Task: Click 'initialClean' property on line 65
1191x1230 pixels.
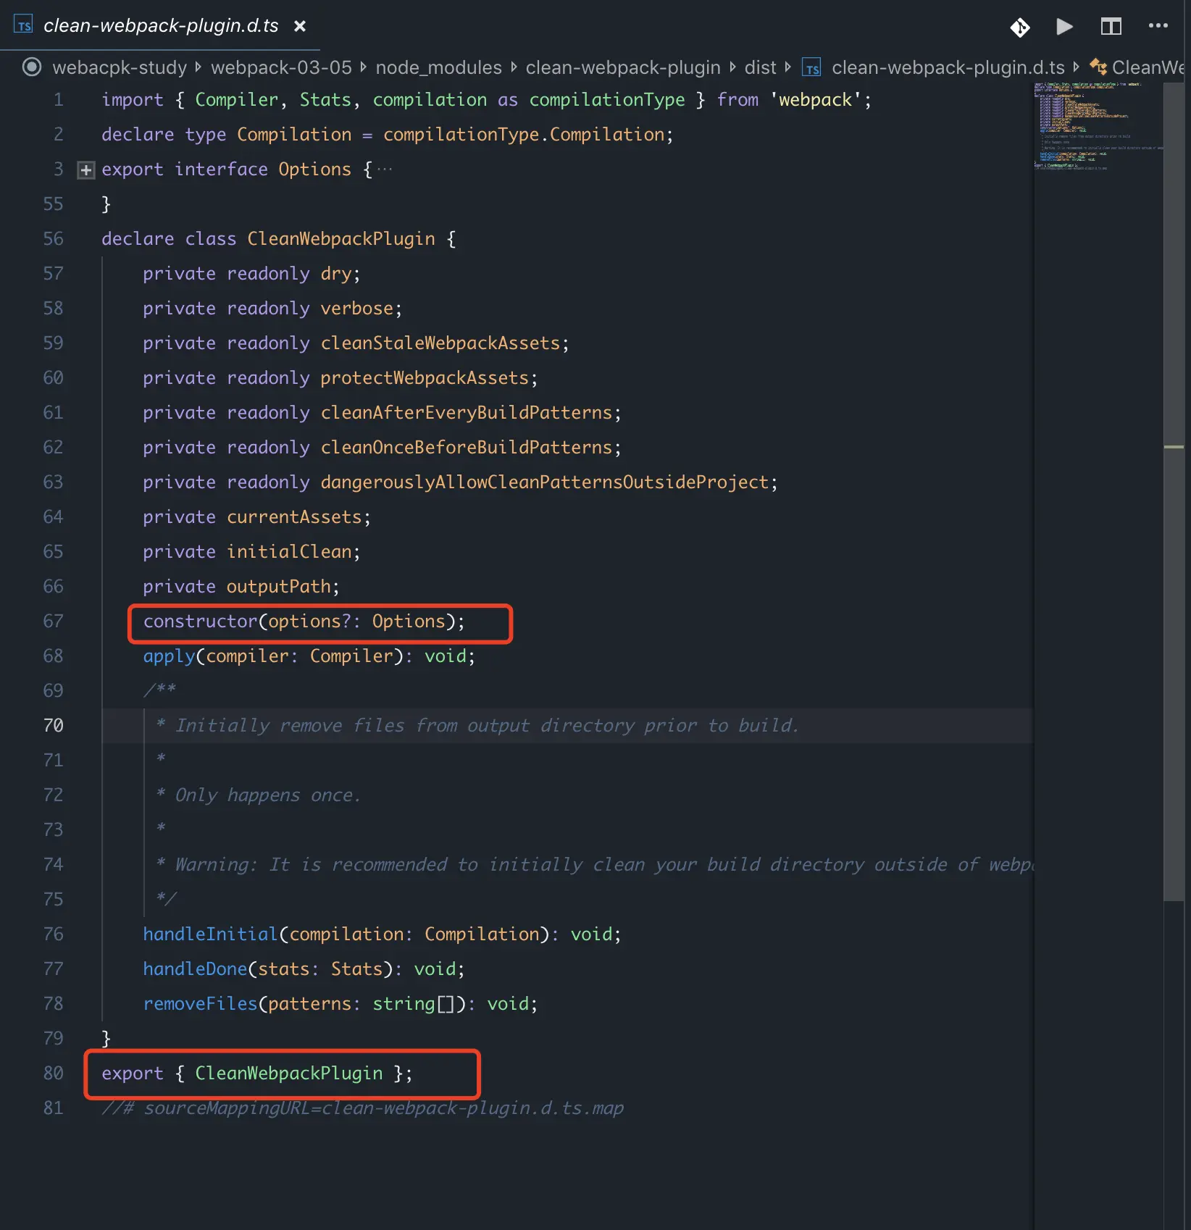Action: click(289, 552)
